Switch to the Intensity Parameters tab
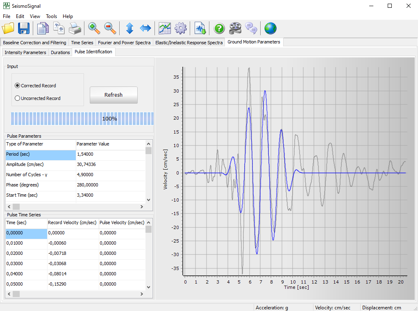 pos(25,52)
